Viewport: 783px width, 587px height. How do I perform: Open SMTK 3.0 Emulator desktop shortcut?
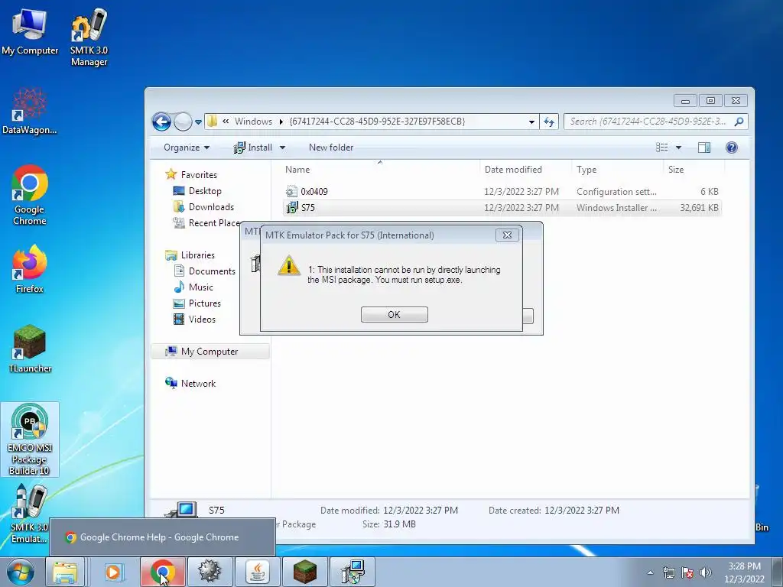(x=30, y=514)
